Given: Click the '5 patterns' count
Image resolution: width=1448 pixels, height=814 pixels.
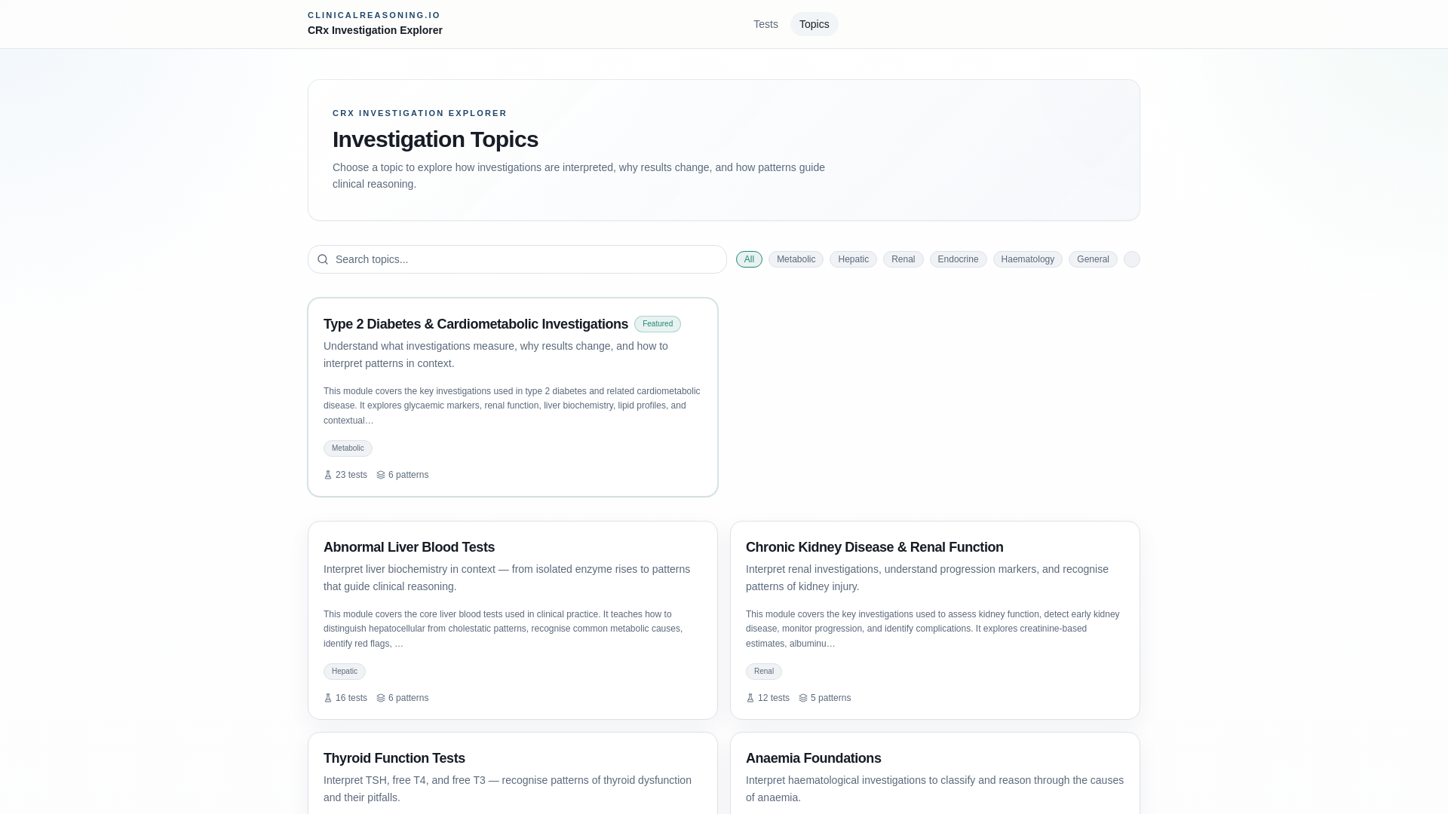Looking at the screenshot, I should coord(830,698).
